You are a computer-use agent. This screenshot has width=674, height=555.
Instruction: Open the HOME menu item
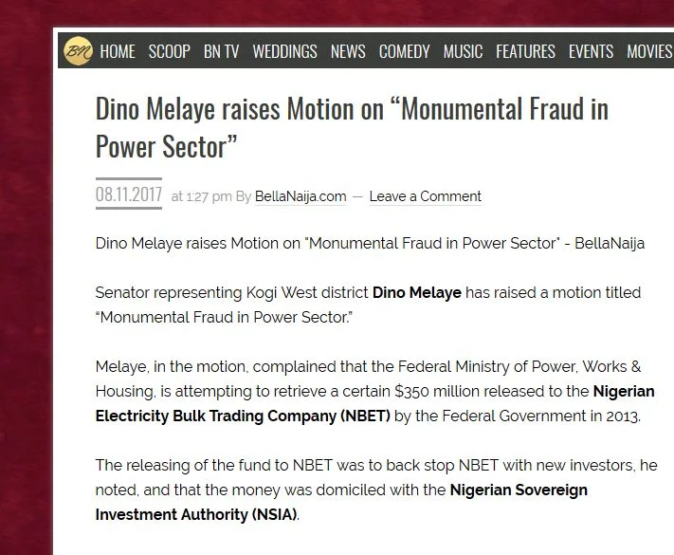click(x=118, y=51)
